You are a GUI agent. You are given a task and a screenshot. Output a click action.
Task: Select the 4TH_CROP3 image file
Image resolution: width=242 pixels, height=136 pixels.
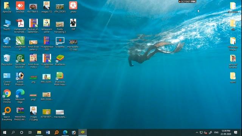pyautogui.click(x=60, y=8)
